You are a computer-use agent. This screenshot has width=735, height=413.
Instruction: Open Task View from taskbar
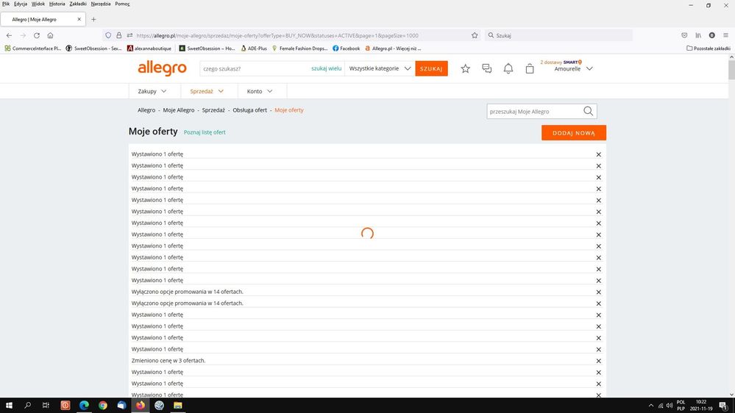pos(46,406)
